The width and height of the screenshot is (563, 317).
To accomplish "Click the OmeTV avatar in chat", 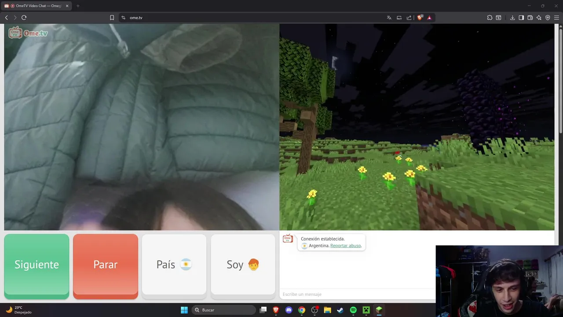I will (x=288, y=239).
